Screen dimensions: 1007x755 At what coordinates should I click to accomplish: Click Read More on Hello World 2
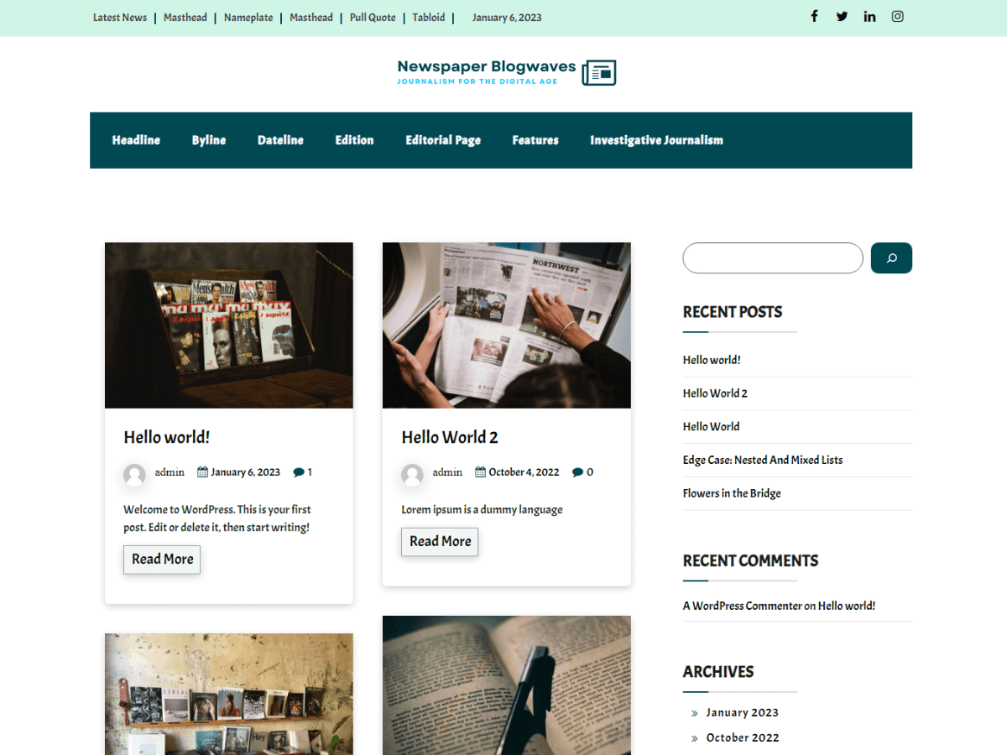coord(439,541)
